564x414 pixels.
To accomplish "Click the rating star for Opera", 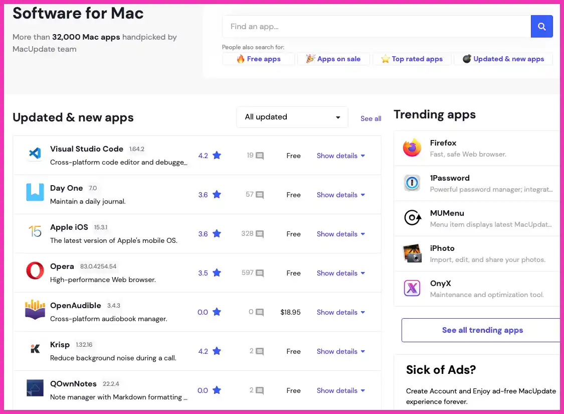I will 217,273.
